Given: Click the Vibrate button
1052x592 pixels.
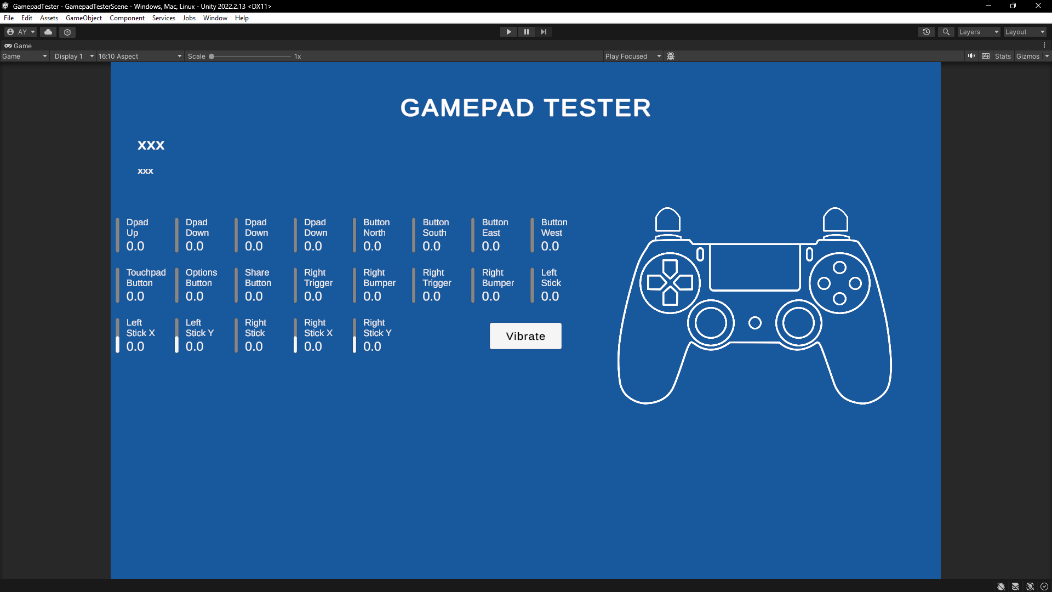Looking at the screenshot, I should point(525,336).
